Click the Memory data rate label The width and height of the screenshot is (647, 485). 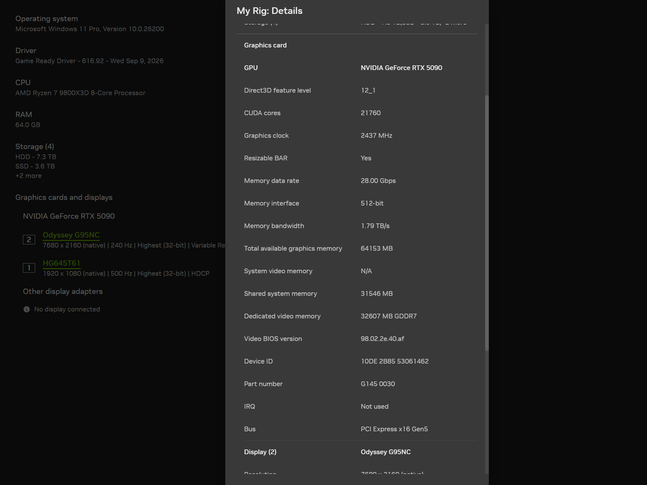pos(271,181)
